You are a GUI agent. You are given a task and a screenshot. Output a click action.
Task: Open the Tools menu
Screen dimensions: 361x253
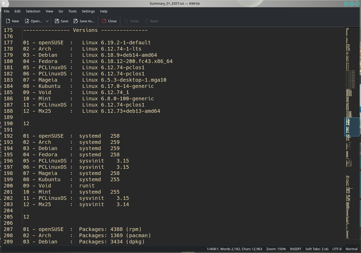[72, 11]
